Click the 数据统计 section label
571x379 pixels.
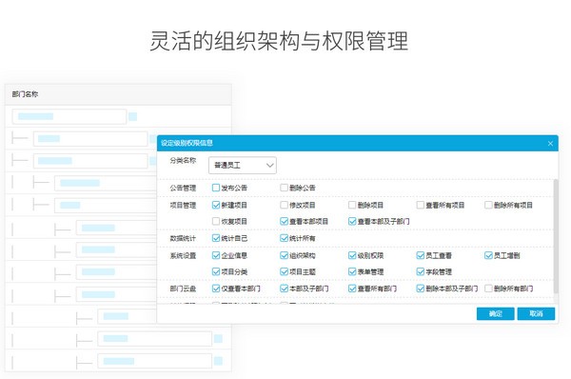pos(183,238)
